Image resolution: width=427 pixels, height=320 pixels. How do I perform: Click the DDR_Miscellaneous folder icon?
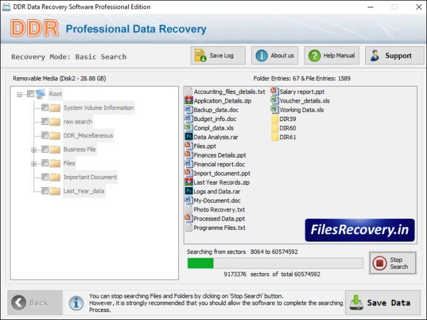(55, 136)
